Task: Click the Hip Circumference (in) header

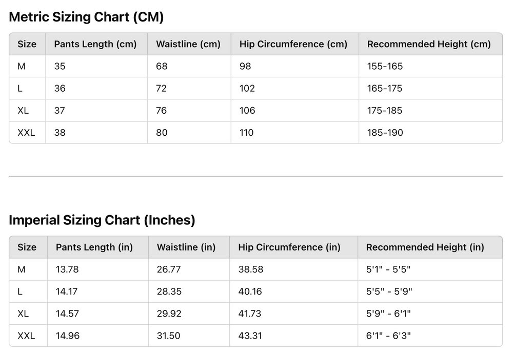Action: click(x=289, y=247)
